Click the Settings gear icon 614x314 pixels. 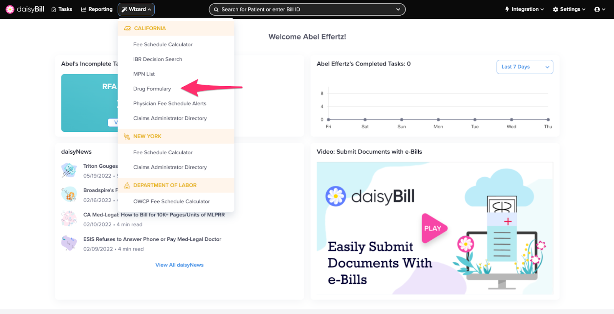tap(555, 9)
